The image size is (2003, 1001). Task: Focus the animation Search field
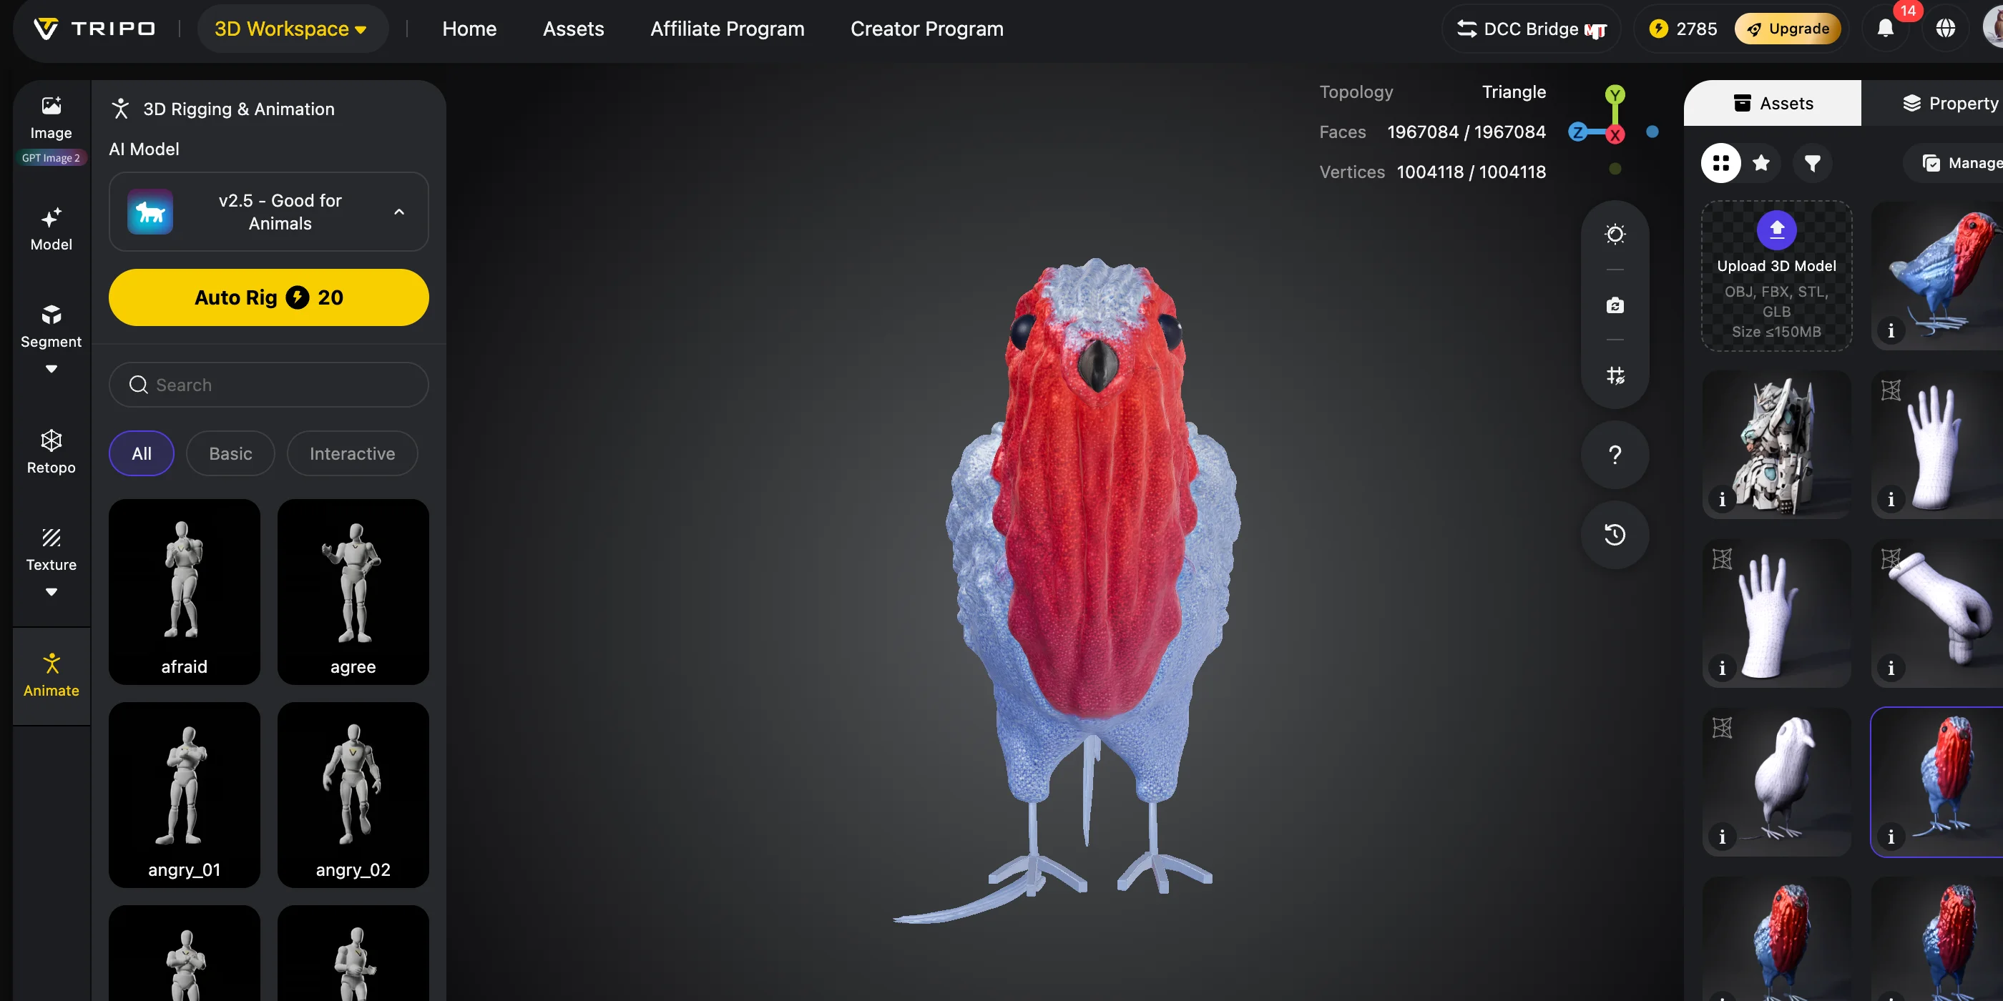click(x=268, y=385)
